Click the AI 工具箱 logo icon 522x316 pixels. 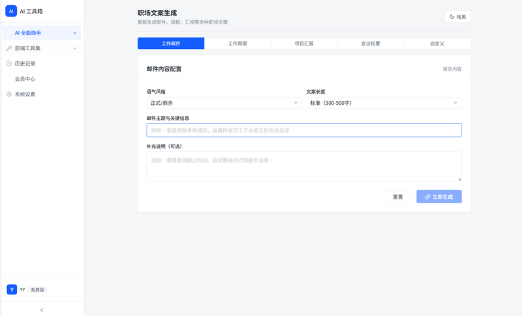click(x=11, y=11)
